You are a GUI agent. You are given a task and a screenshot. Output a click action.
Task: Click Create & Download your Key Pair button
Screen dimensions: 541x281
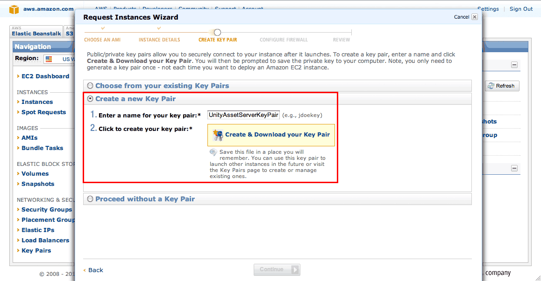[271, 135]
